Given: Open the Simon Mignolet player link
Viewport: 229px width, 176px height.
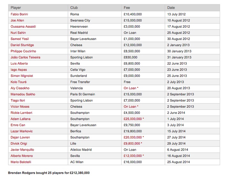Looking at the screenshot, I should point(22,76).
